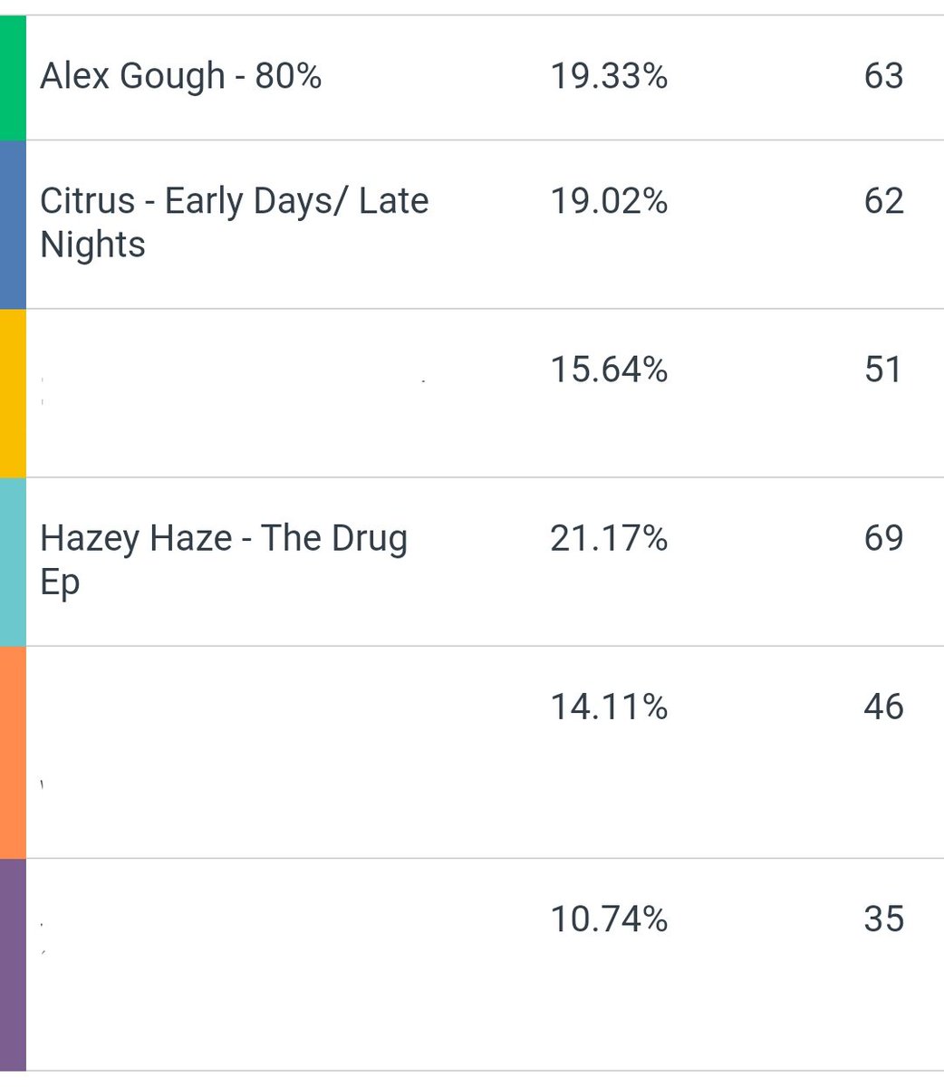Click the 15.64% percentage value

point(609,370)
